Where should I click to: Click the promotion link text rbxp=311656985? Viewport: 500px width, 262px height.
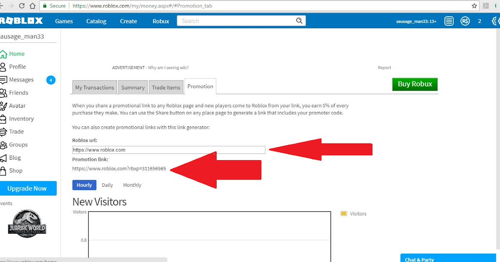(119, 169)
